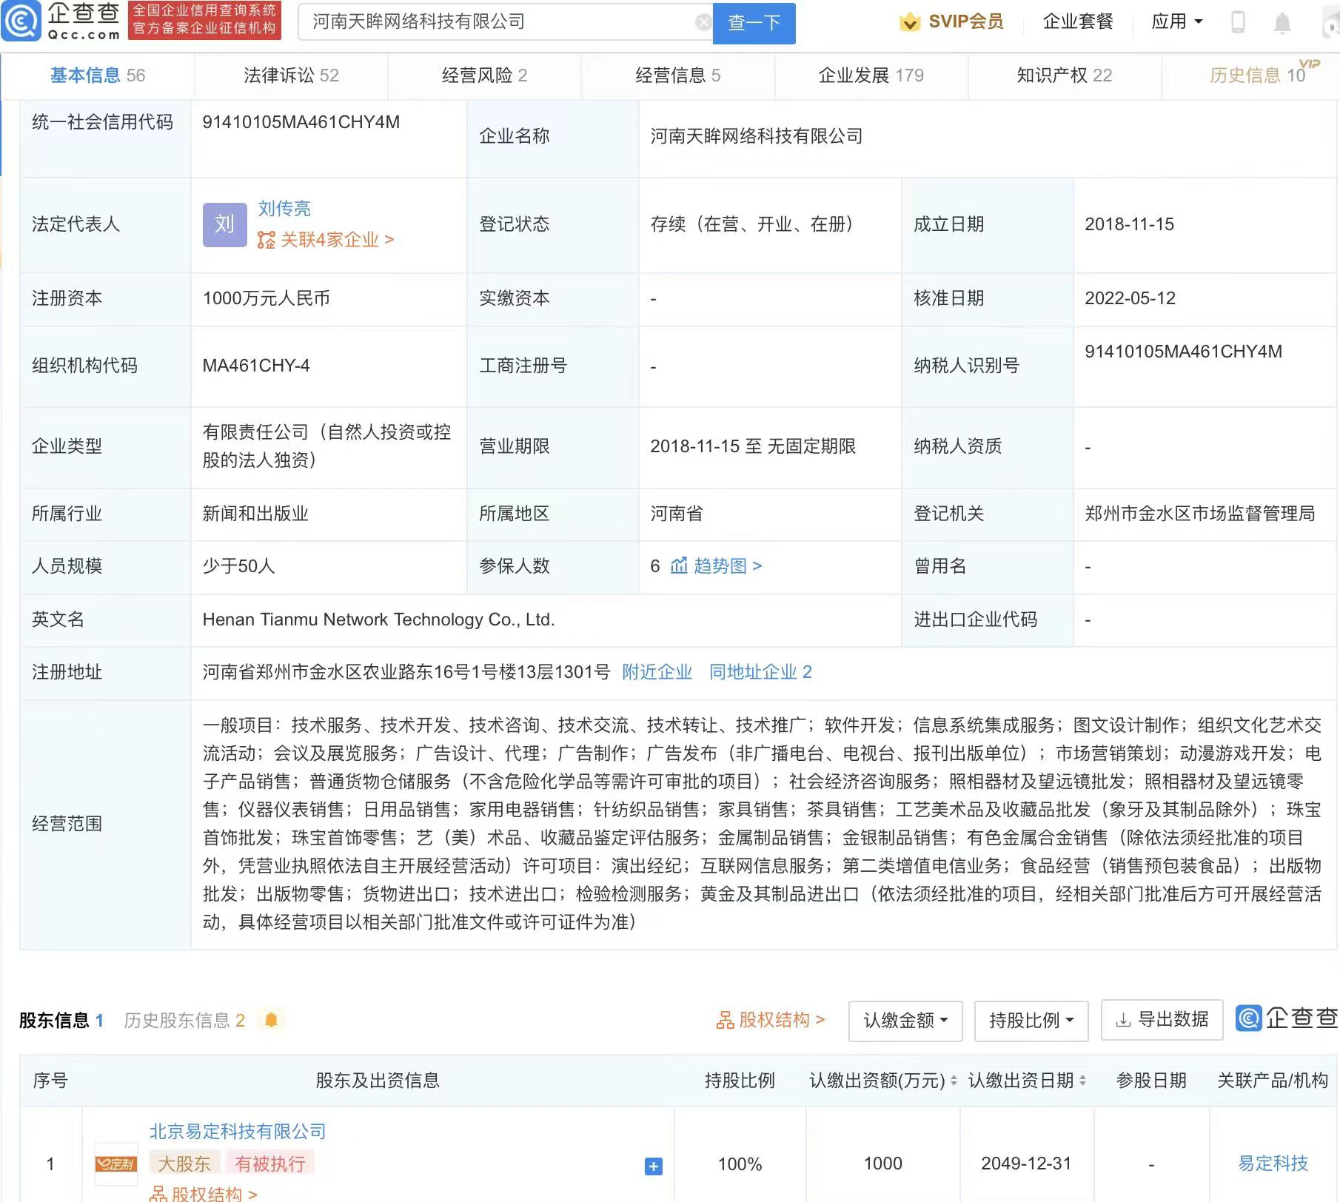Switch to 企业发展 tab
The image size is (1340, 1202).
coord(871,75)
